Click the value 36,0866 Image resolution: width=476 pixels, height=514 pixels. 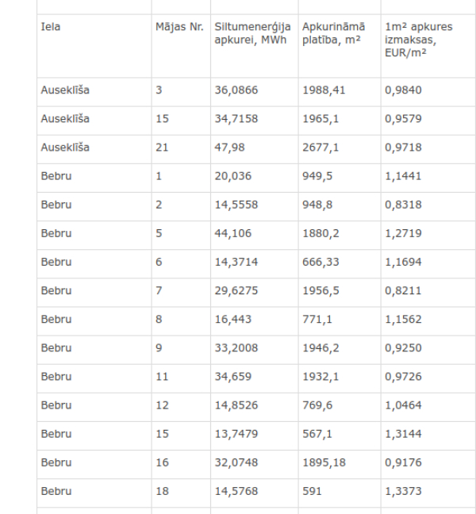[x=236, y=90]
